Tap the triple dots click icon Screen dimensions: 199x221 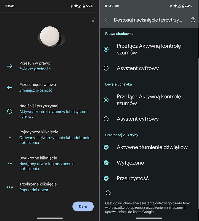(x=10, y=187)
